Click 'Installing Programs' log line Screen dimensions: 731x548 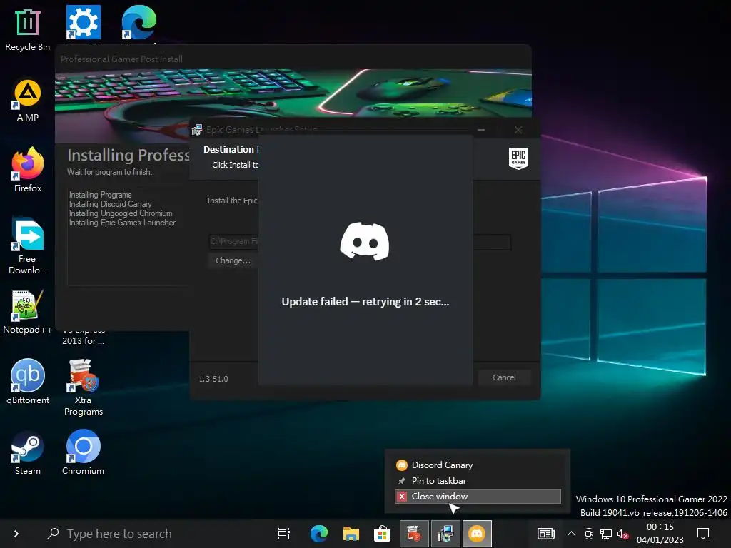coord(100,195)
